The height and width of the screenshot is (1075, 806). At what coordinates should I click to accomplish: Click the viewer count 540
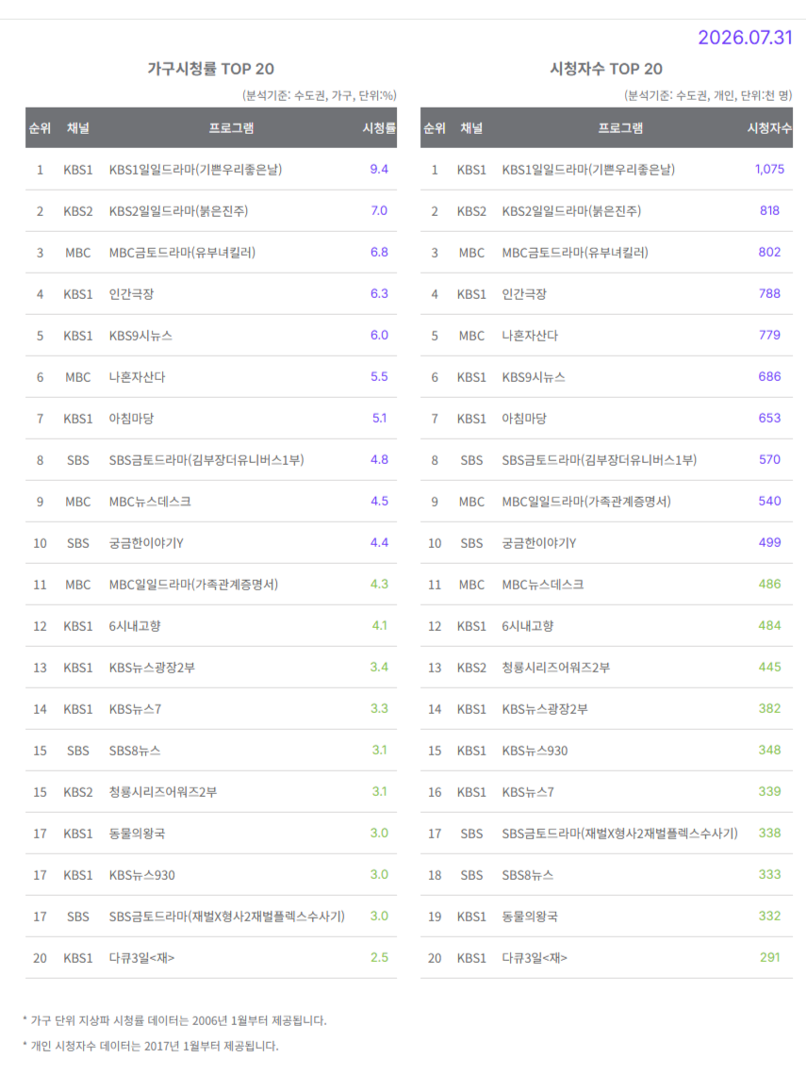(769, 501)
